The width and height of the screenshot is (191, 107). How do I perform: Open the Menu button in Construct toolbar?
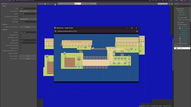click(41, 4)
